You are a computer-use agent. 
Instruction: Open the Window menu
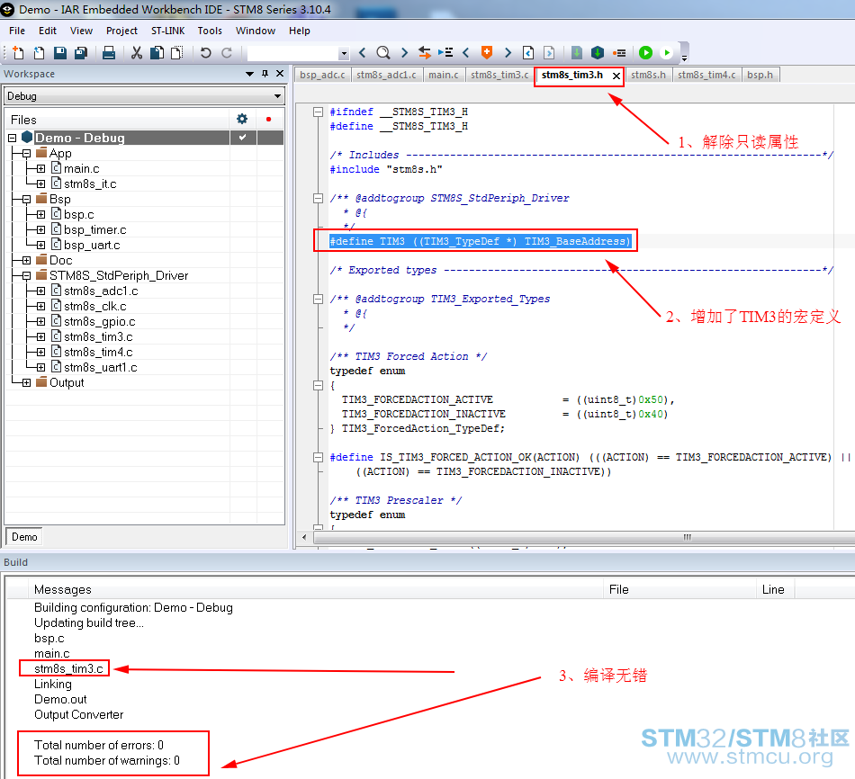pyautogui.click(x=256, y=31)
